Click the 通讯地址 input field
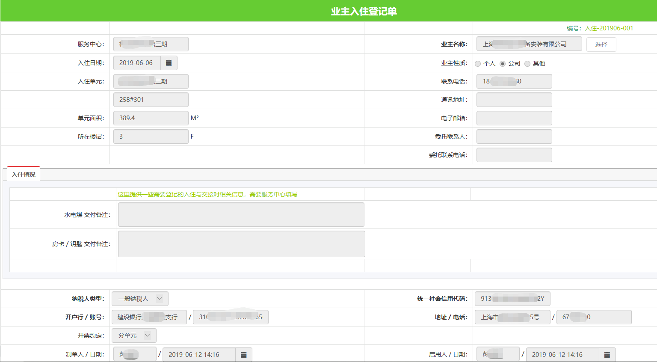Screen dimensions: 657x362 coord(514,100)
